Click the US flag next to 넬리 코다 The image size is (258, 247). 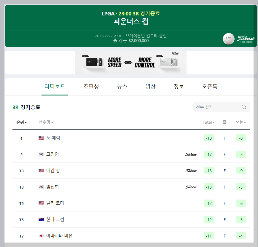(x=41, y=203)
